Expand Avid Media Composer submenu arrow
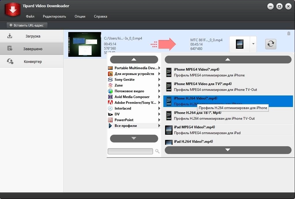This screenshot has width=295, height=199. coord(159,97)
